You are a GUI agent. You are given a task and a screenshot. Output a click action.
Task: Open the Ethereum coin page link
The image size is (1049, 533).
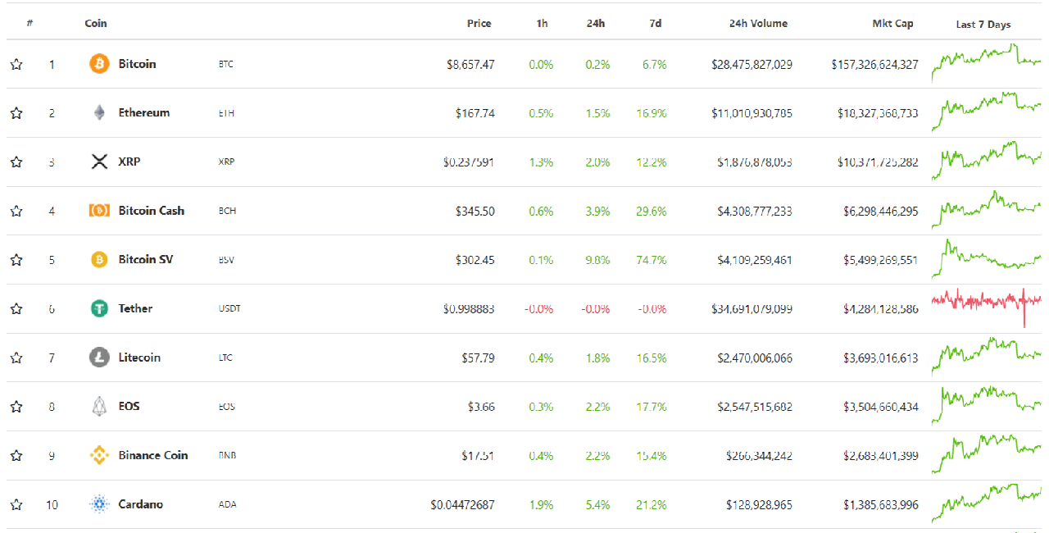(x=144, y=112)
